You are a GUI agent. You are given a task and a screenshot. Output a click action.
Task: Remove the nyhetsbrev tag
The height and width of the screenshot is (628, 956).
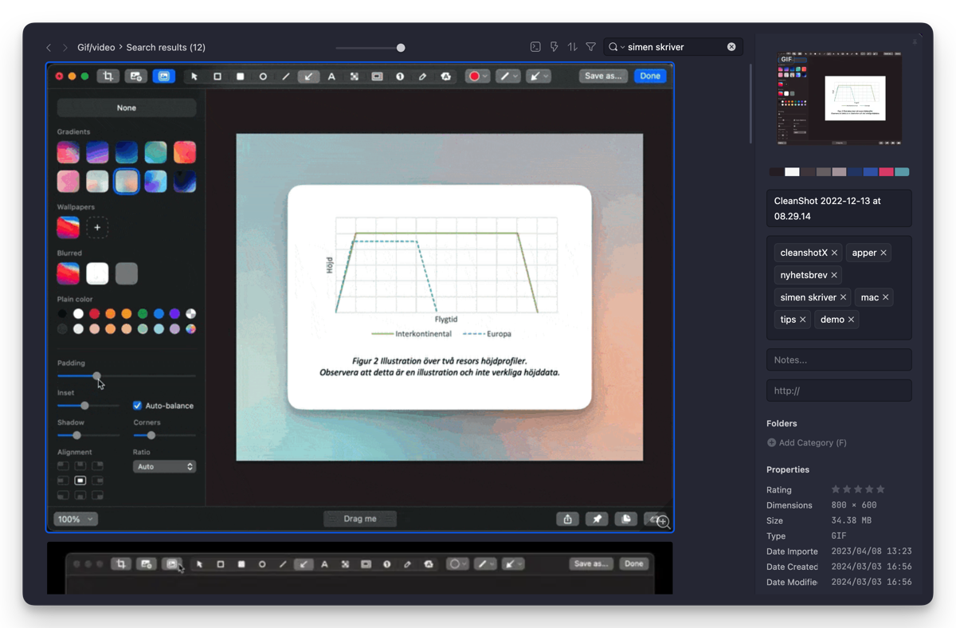pyautogui.click(x=834, y=275)
